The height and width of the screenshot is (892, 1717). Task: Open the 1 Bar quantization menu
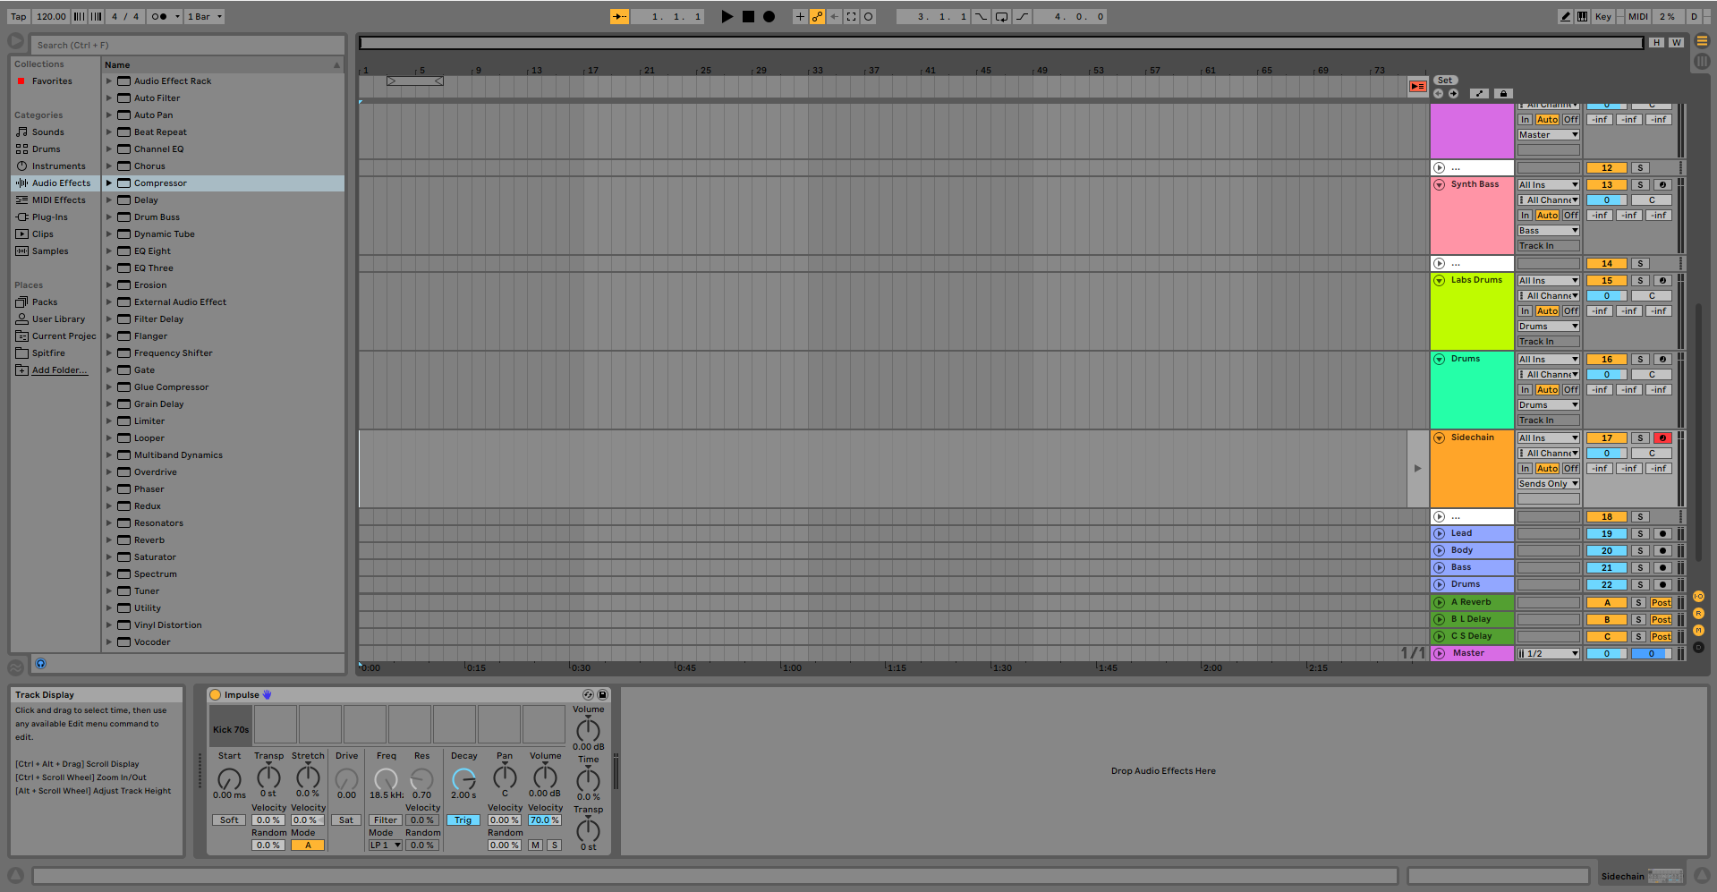point(205,16)
